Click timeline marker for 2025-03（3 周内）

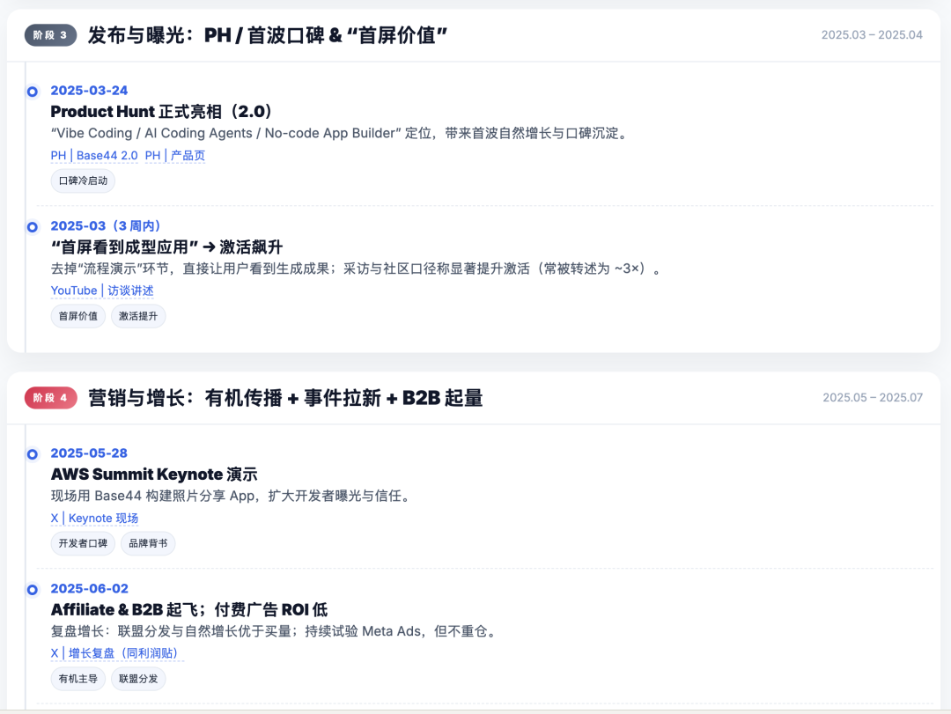click(33, 227)
